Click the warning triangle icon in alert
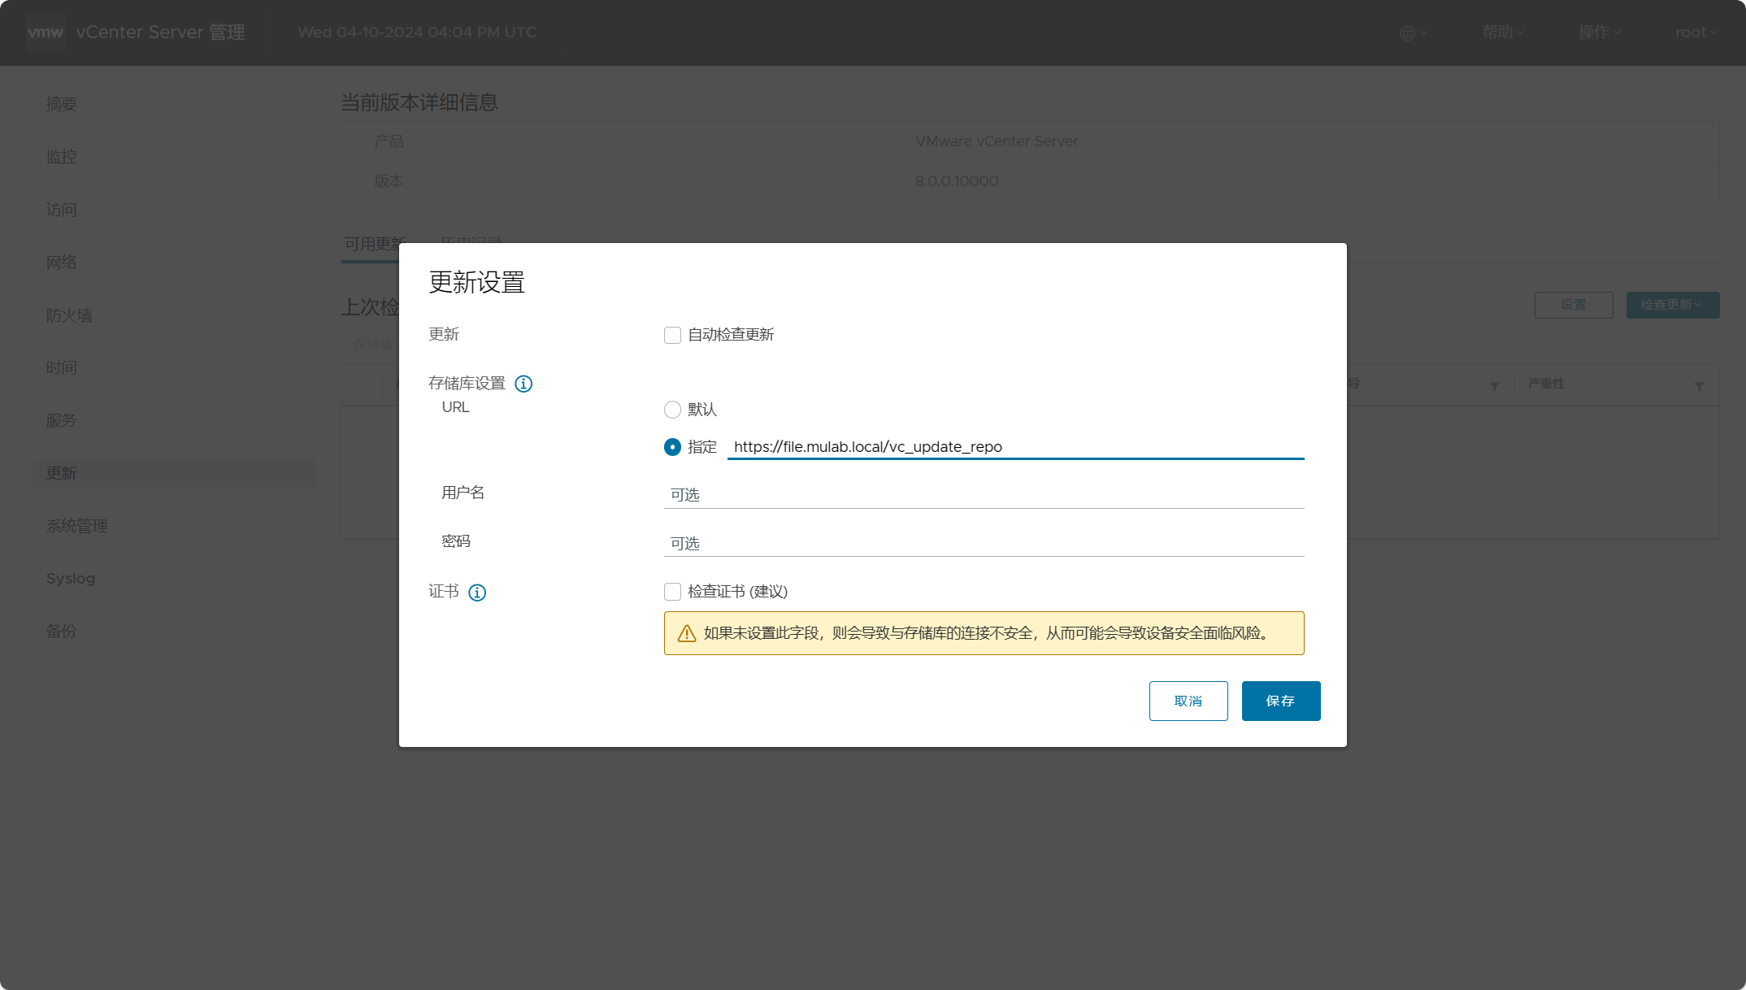Viewport: 1746px width, 990px height. coord(687,633)
